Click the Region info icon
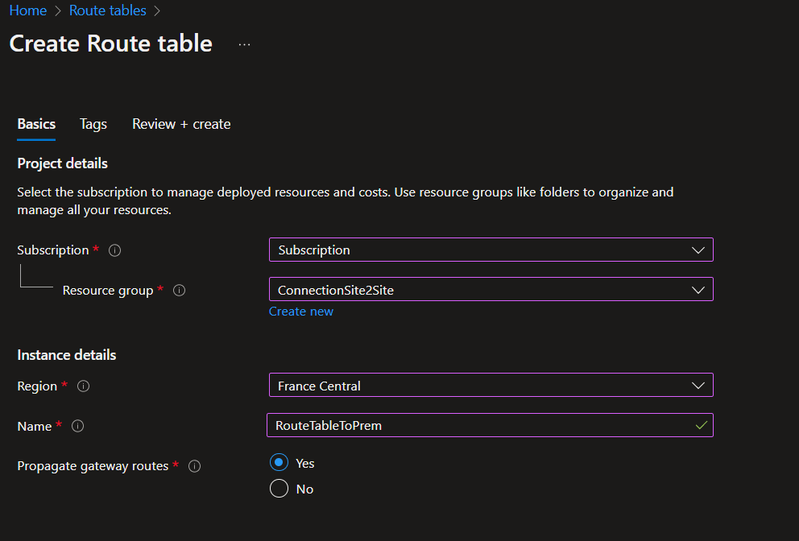799x541 pixels. pos(83,386)
